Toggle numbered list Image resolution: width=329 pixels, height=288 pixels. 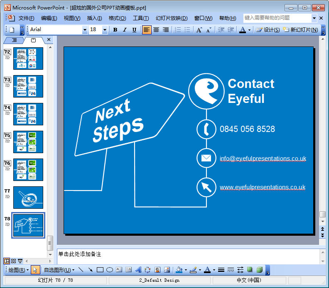click(178, 30)
